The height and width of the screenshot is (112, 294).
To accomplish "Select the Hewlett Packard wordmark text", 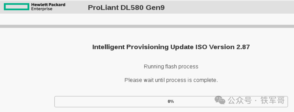I will (48, 5).
